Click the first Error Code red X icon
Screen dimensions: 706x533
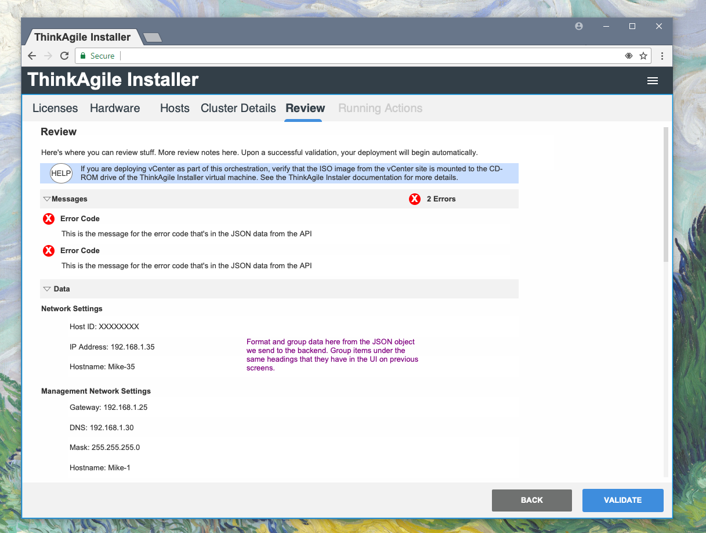49,219
